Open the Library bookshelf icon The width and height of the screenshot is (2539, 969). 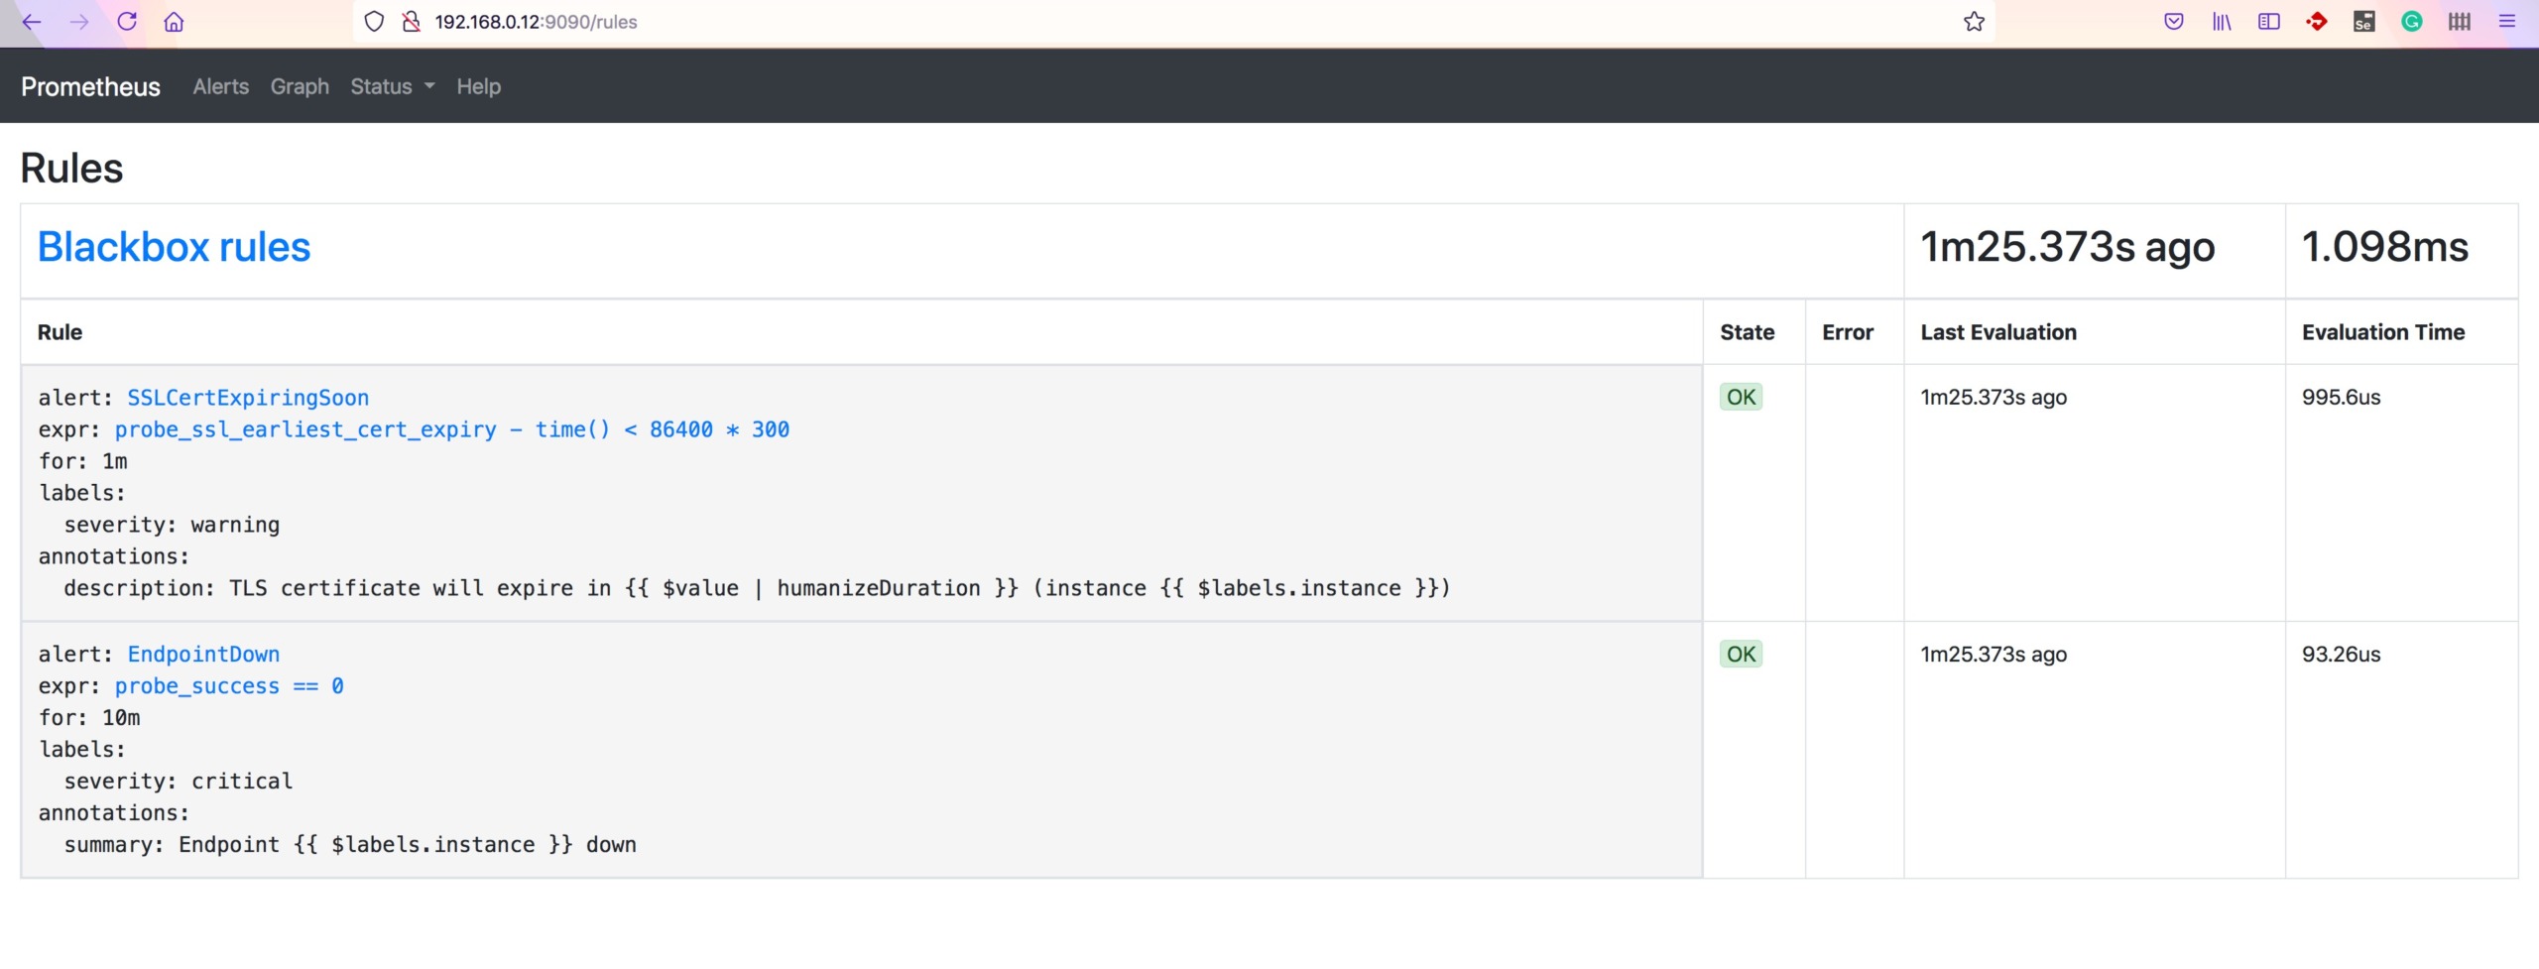click(x=2222, y=22)
